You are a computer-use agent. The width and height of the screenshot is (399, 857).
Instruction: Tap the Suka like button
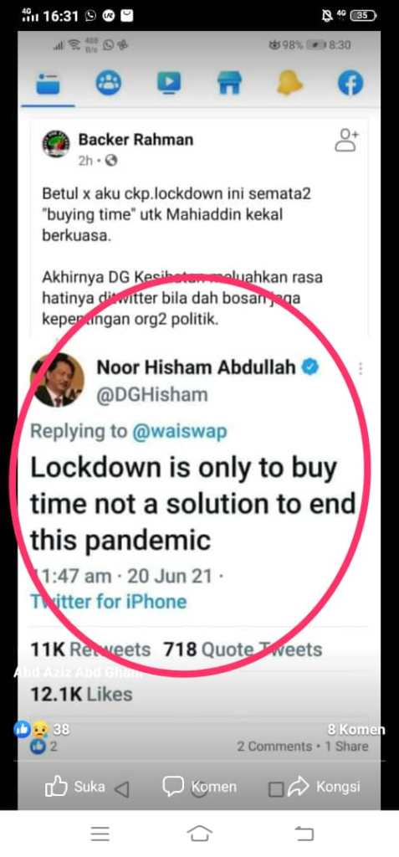[75, 787]
